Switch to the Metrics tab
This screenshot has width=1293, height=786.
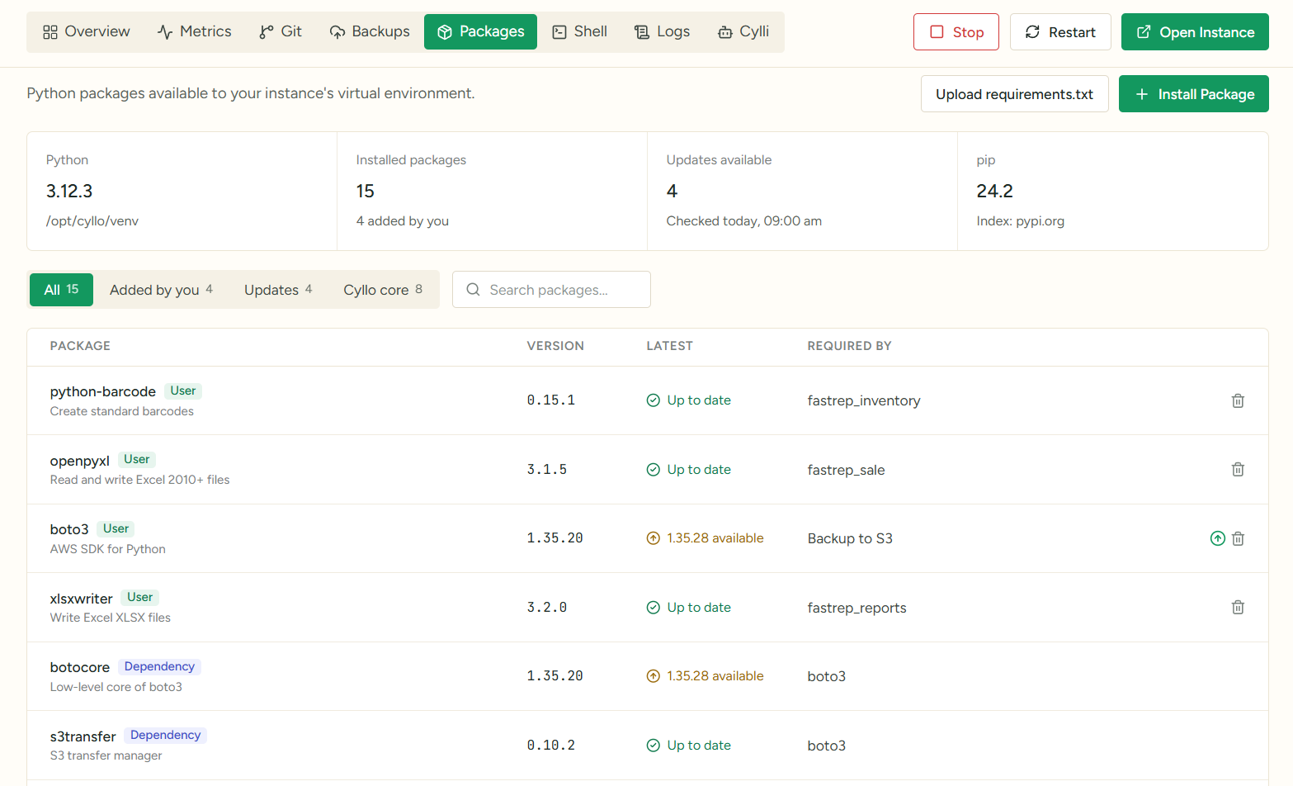click(x=195, y=32)
